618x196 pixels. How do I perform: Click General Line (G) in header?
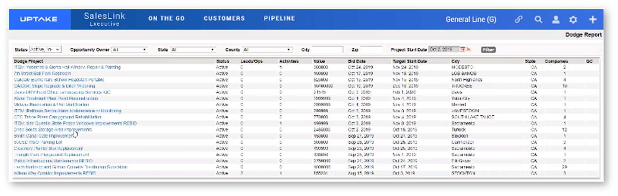(471, 19)
